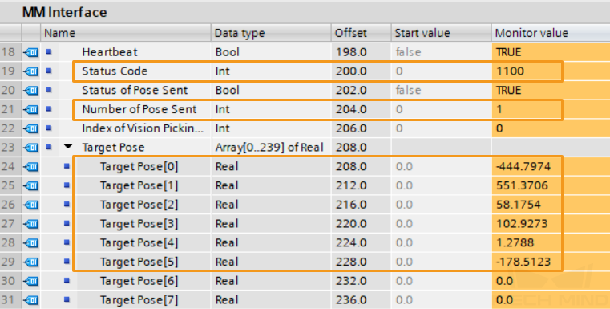Click the Bool data type of Heartbeat
Screen dimensions: 610x309
[227, 52]
